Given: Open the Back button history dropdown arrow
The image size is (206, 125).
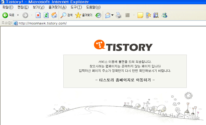Looking at the screenshot, I should [x=18, y=15].
